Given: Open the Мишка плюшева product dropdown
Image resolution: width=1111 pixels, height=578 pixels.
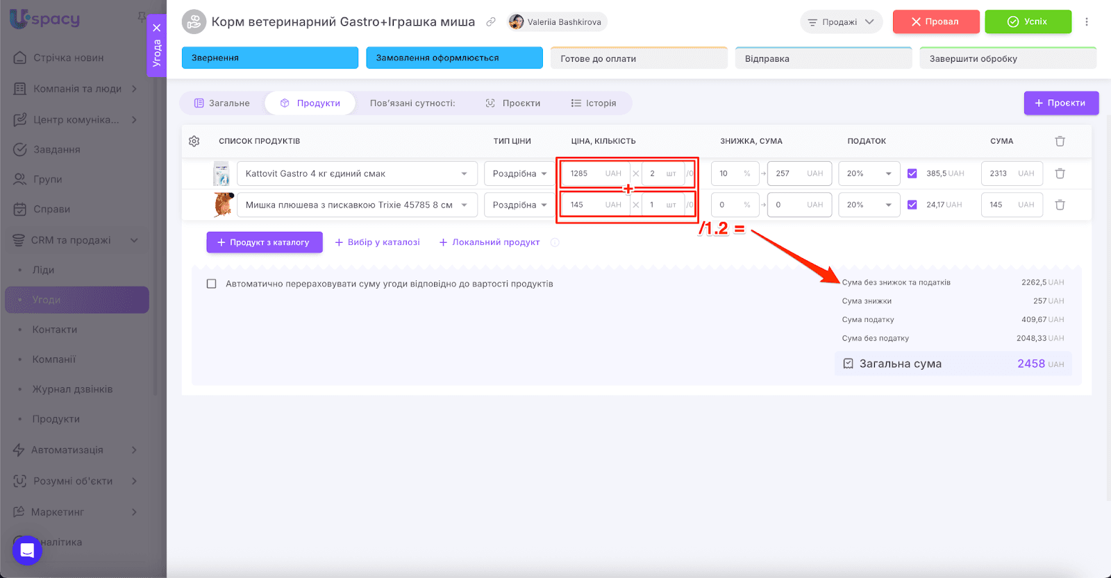Looking at the screenshot, I should [357, 205].
